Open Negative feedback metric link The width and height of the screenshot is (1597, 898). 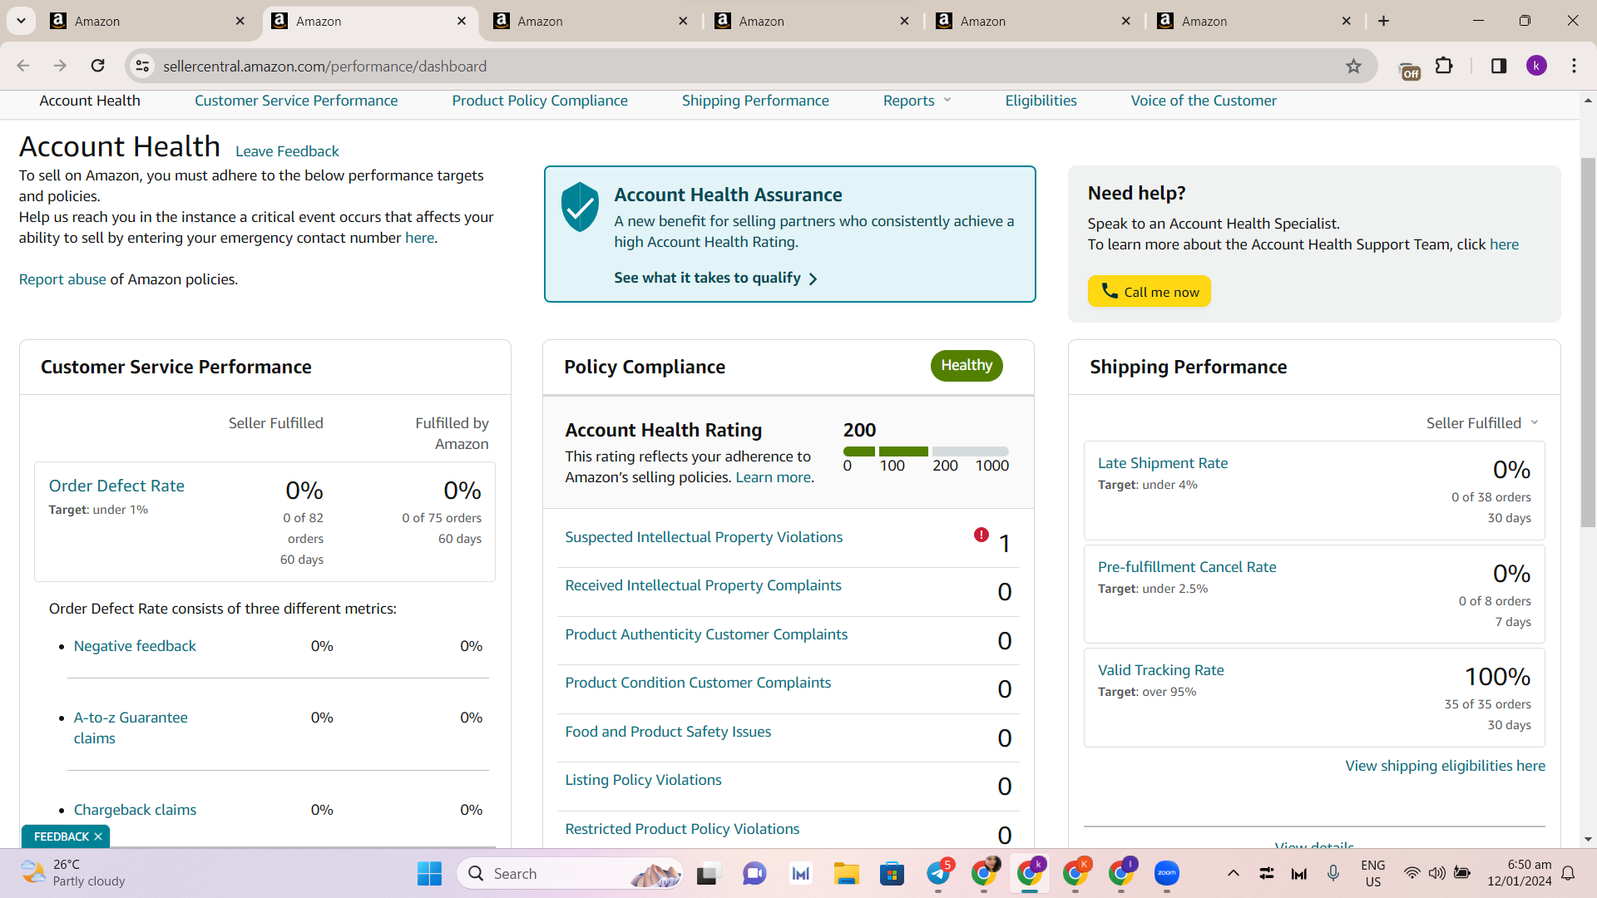135,646
